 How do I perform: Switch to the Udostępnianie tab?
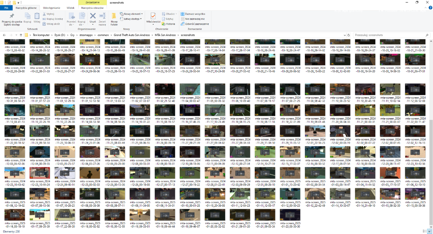click(52, 8)
